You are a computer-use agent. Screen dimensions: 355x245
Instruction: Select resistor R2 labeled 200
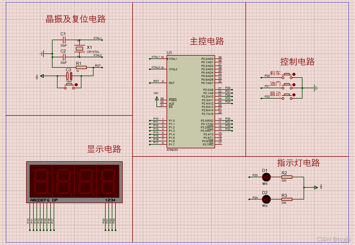click(287, 177)
